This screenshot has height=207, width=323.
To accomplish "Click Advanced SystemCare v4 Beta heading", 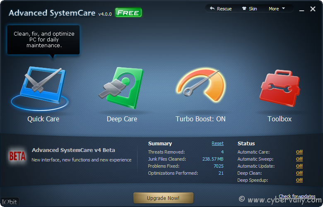I will tap(73, 150).
